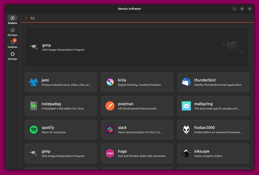Screen dimensions: 259x175
Task: Click 'Digital Painting, Creative Freedom' text
Action: coord(139,85)
